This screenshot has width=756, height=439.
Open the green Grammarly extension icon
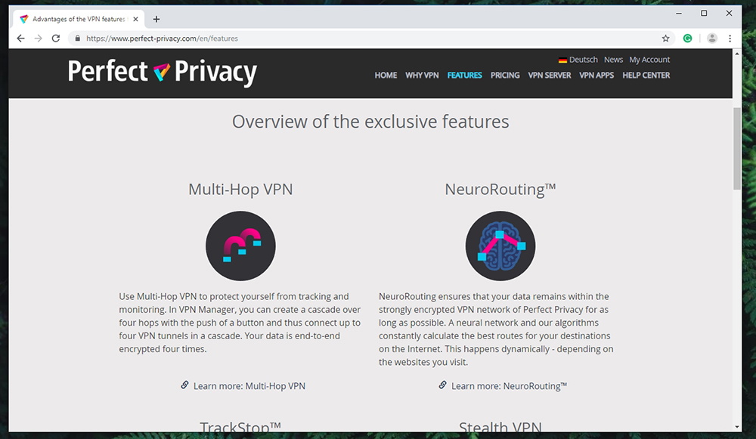pyautogui.click(x=687, y=39)
